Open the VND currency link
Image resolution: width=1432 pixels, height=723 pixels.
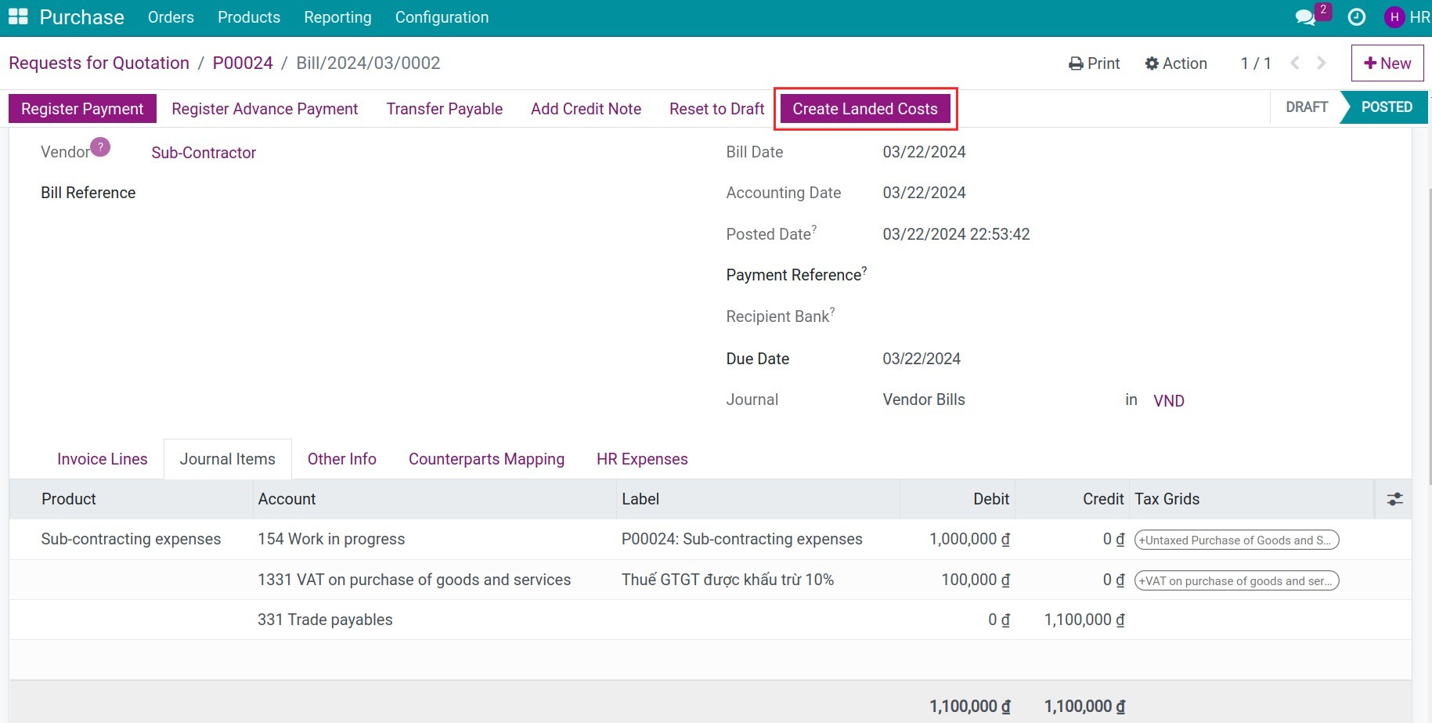[x=1168, y=401]
